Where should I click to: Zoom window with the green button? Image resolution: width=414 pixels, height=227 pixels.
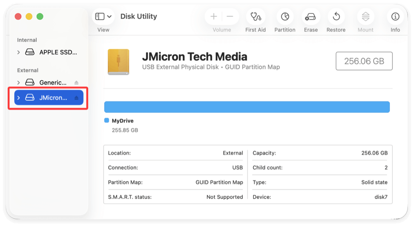coord(40,17)
